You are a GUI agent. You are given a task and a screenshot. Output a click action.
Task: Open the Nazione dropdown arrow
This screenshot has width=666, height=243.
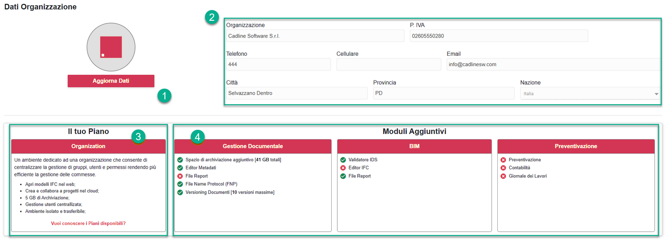point(656,94)
